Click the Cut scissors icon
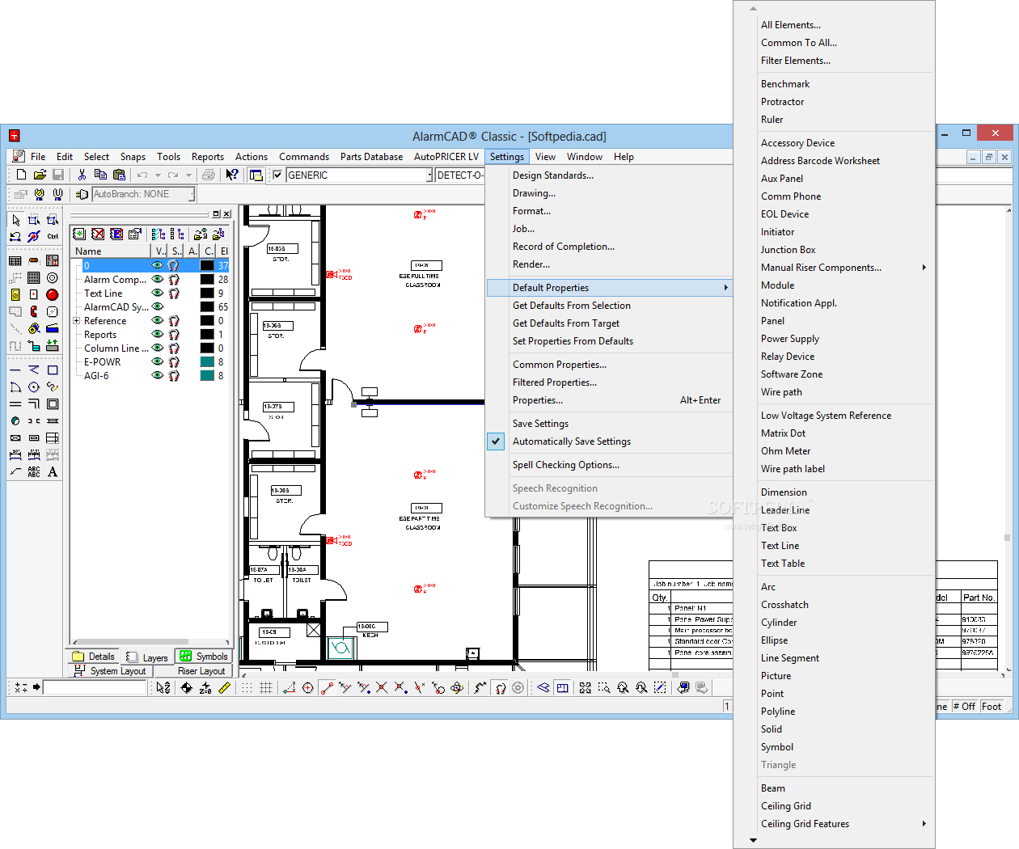 point(82,175)
